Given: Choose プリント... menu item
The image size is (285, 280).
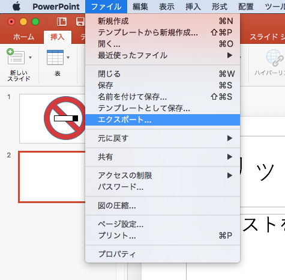Looking at the screenshot, I should point(163,236).
